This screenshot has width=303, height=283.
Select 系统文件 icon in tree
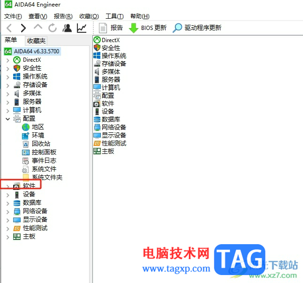25,169
